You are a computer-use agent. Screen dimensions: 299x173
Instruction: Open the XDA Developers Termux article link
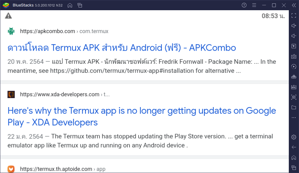tap(142, 116)
